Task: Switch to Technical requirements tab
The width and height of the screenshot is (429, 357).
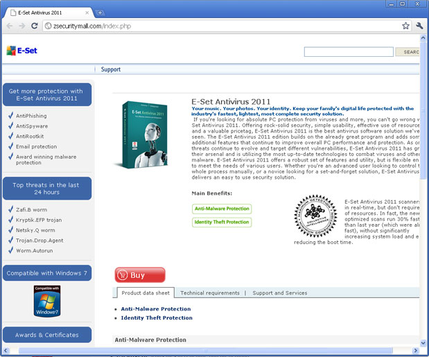Action: pos(210,293)
